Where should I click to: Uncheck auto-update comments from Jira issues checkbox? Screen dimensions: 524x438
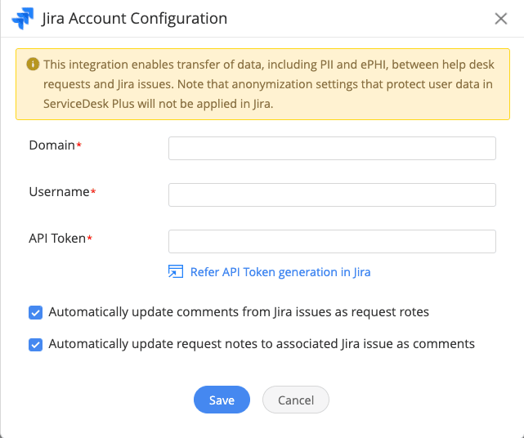[35, 312]
